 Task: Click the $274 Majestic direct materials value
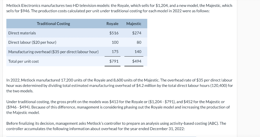point(137,33)
